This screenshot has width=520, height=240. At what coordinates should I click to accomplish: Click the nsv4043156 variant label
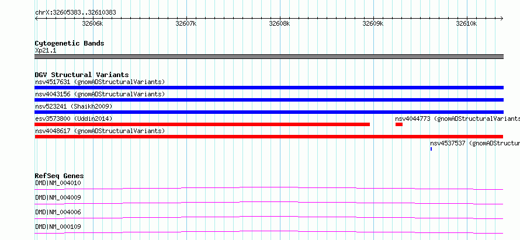pyautogui.click(x=100, y=94)
